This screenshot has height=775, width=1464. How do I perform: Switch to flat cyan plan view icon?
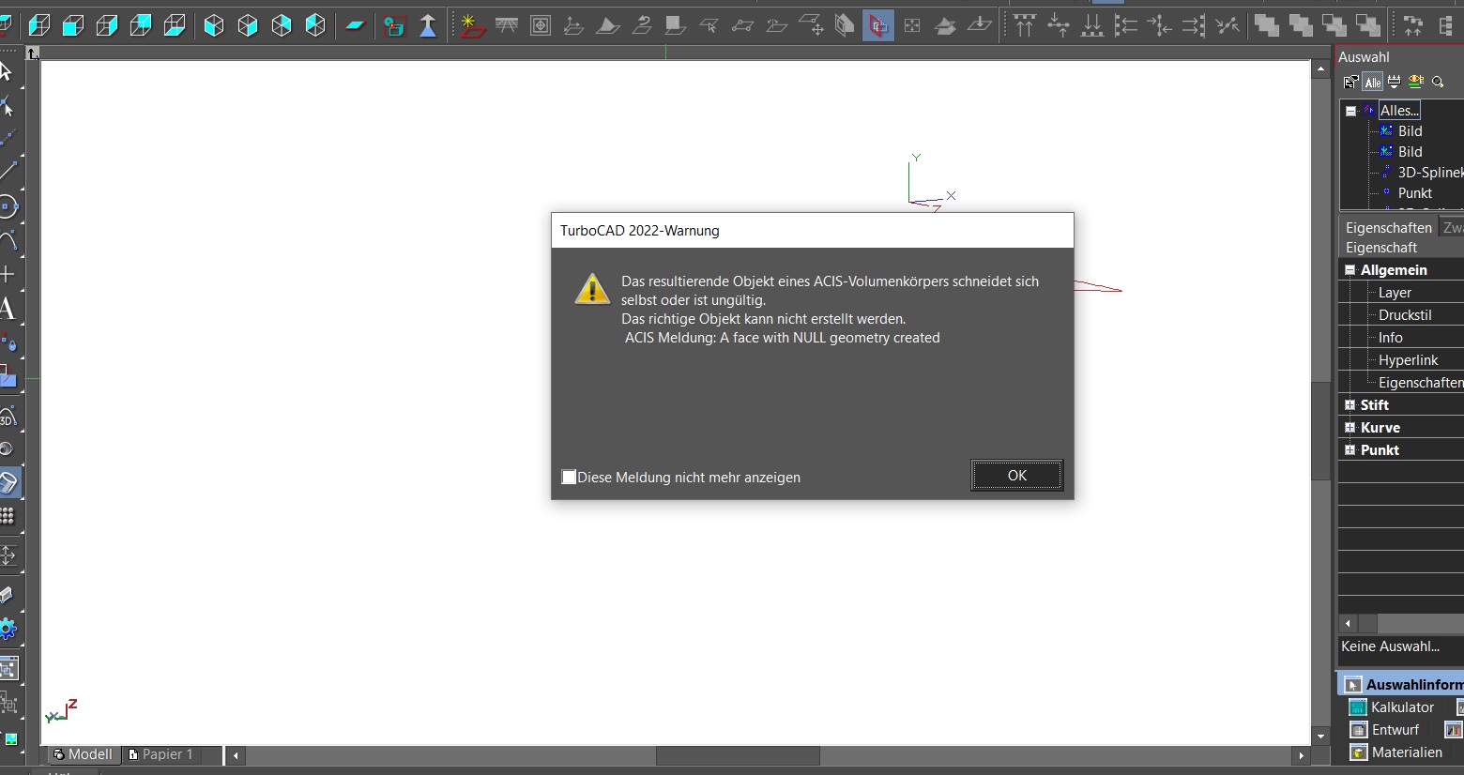355,26
